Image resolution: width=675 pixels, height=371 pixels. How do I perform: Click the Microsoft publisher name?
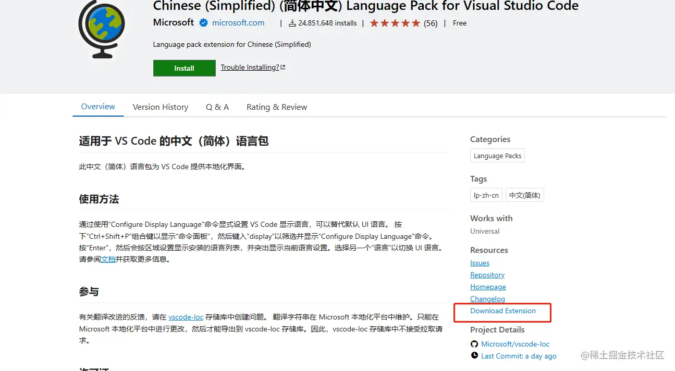click(174, 22)
